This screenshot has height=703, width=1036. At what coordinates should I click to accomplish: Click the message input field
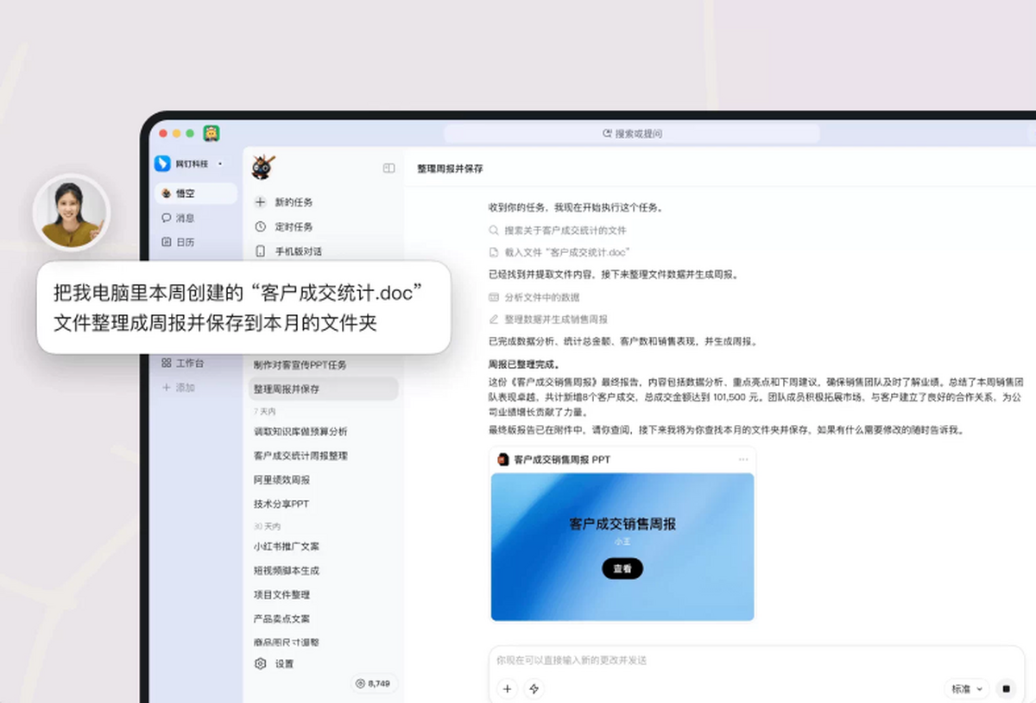[691, 660]
